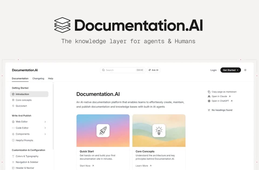This screenshot has width=259, height=170.
Task: Click the Helpful Prompts check icon
Action: (x=13, y=140)
